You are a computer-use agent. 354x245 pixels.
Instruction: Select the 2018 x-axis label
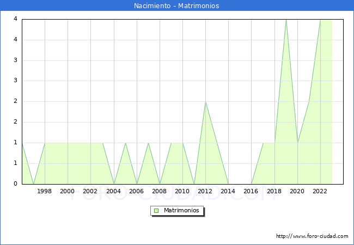(273, 191)
